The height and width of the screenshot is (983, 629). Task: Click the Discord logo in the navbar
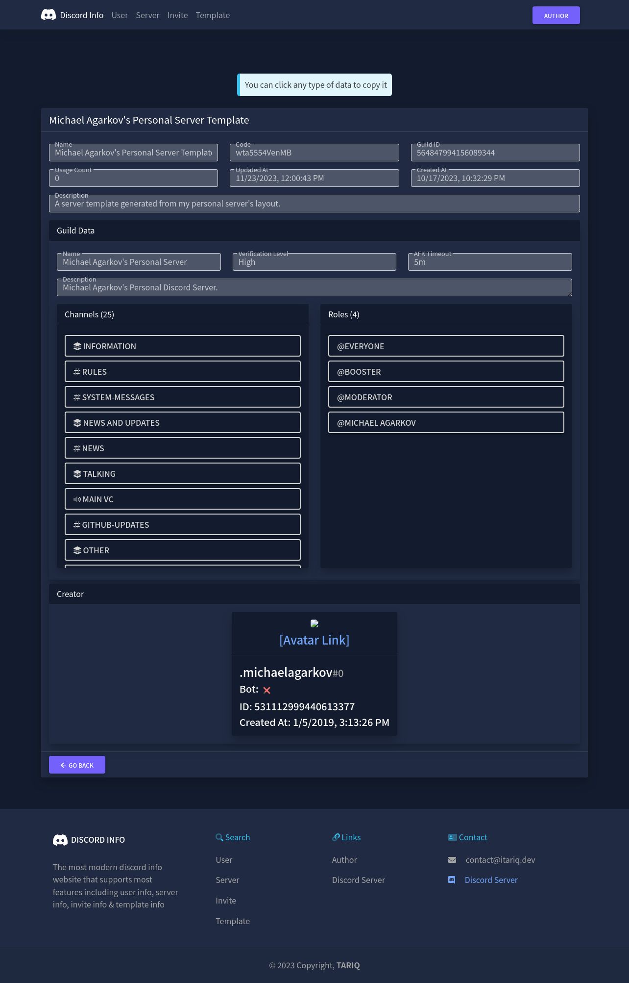(x=48, y=15)
